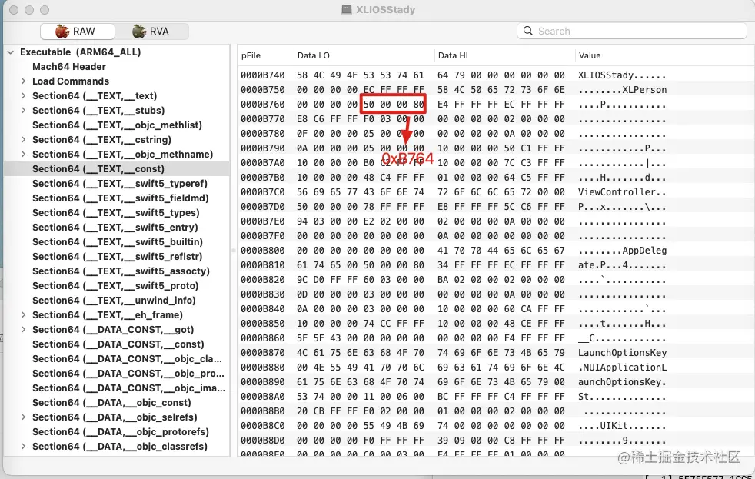Select Section64 (__DATA_CONST,__const)

tap(118, 344)
